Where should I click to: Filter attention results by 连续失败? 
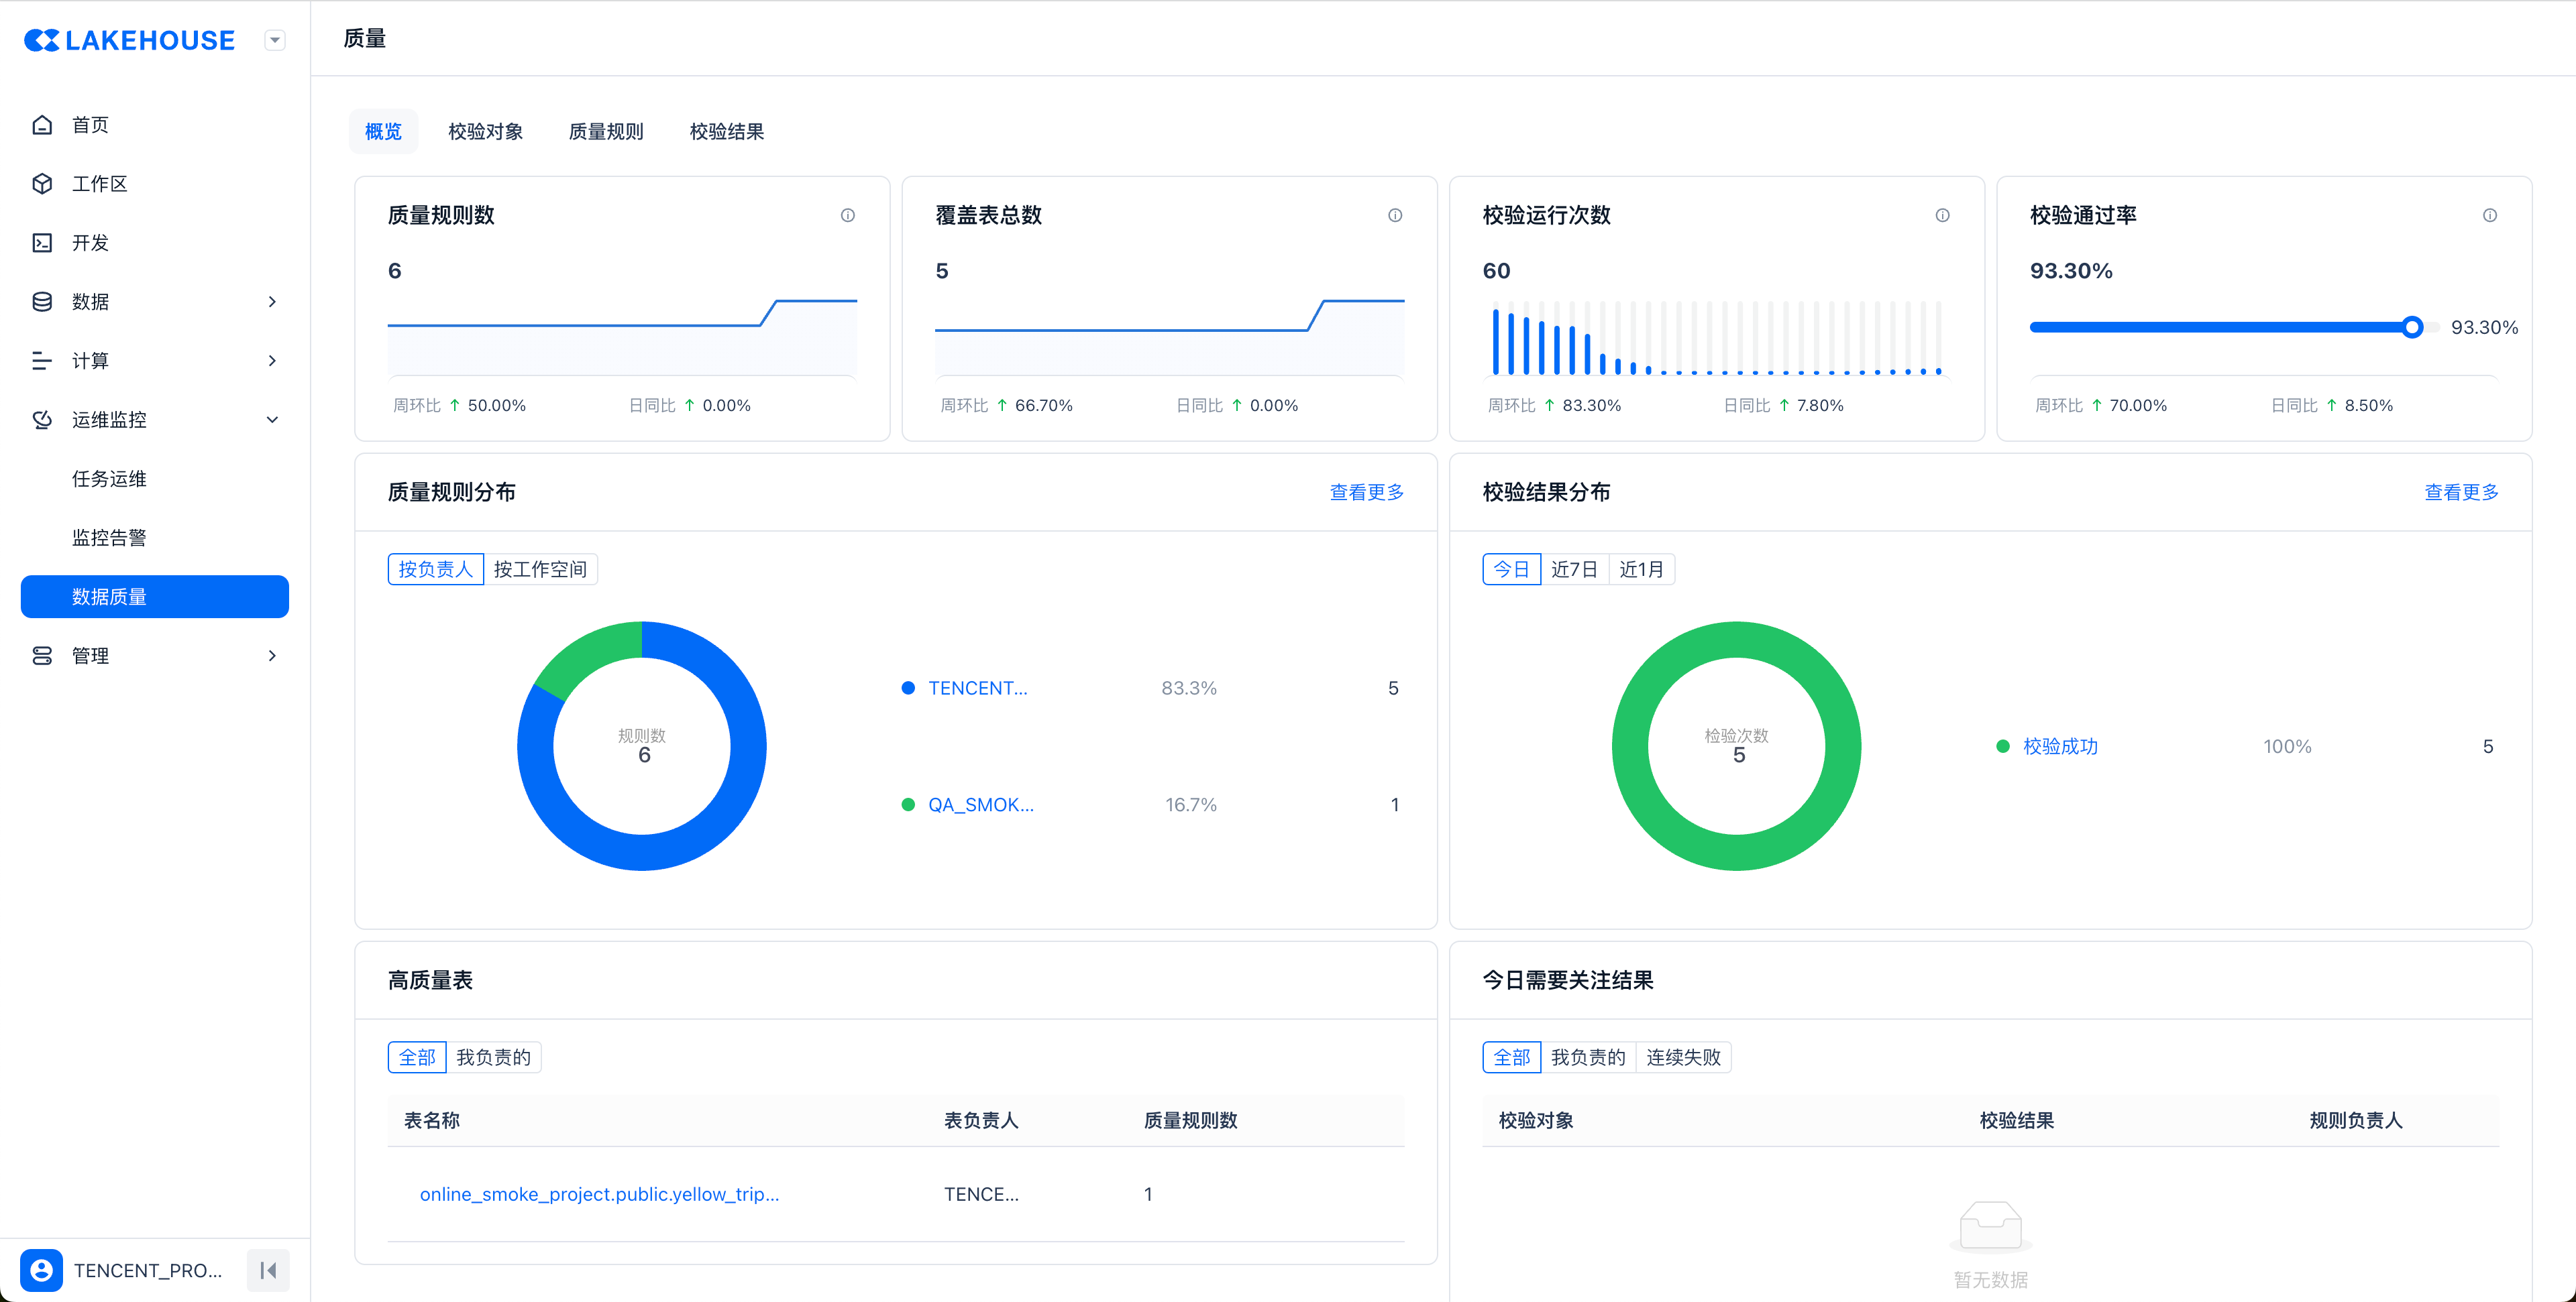pyautogui.click(x=1683, y=1057)
